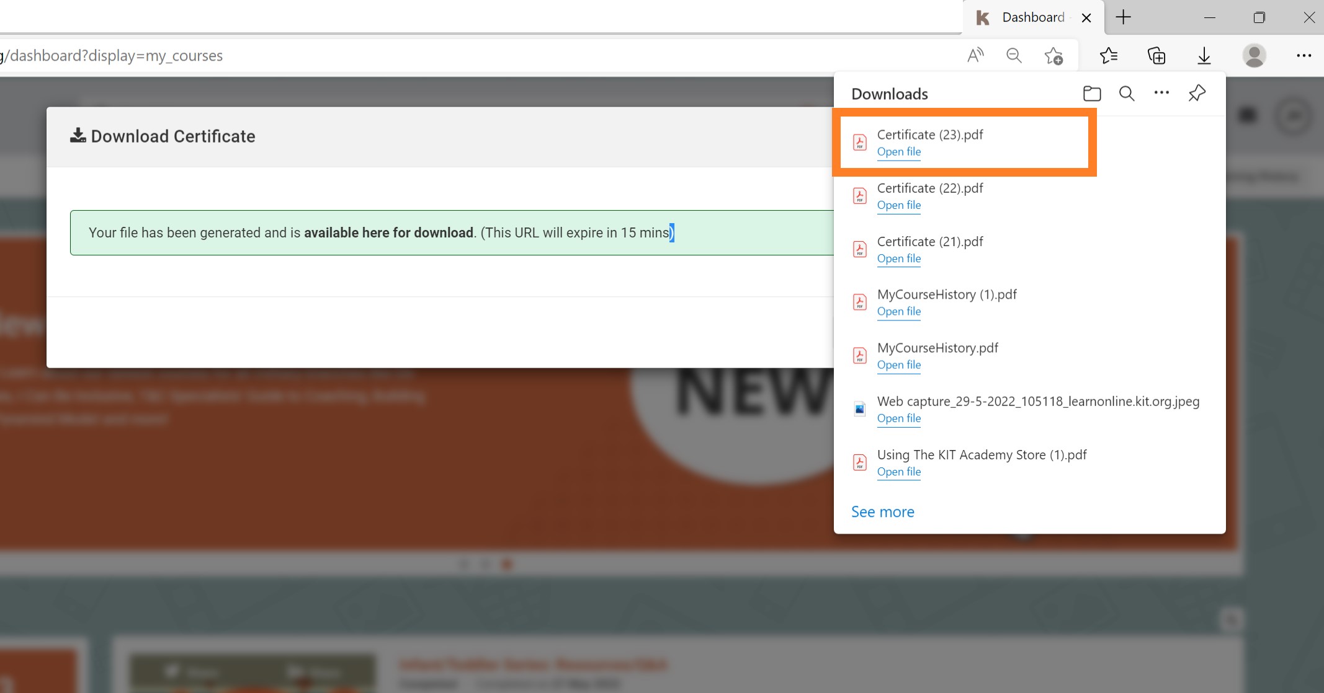Select the Dashboard browser tab
Image resolution: width=1324 pixels, height=693 pixels.
pos(1033,17)
